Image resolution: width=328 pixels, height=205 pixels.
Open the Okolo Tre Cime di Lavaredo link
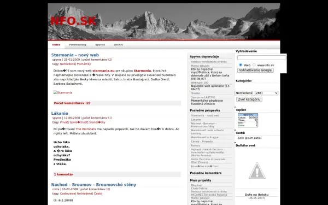(208, 161)
